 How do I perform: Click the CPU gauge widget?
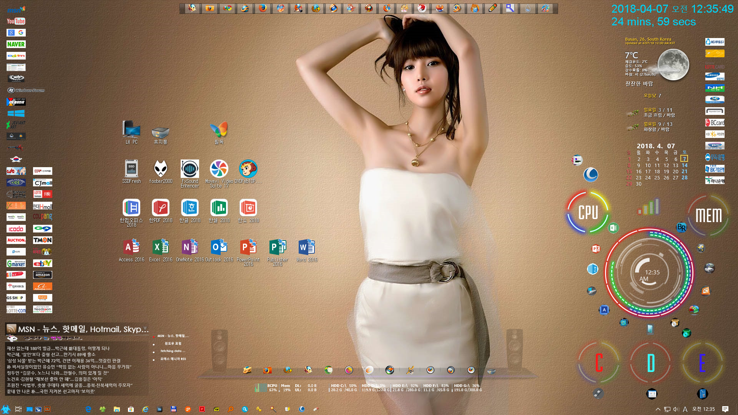[588, 212]
